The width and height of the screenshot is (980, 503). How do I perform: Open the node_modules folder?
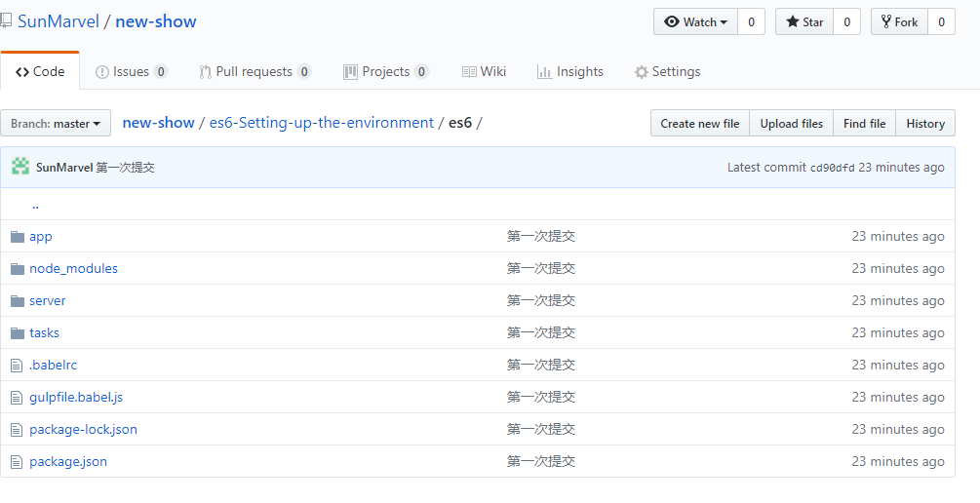point(73,269)
